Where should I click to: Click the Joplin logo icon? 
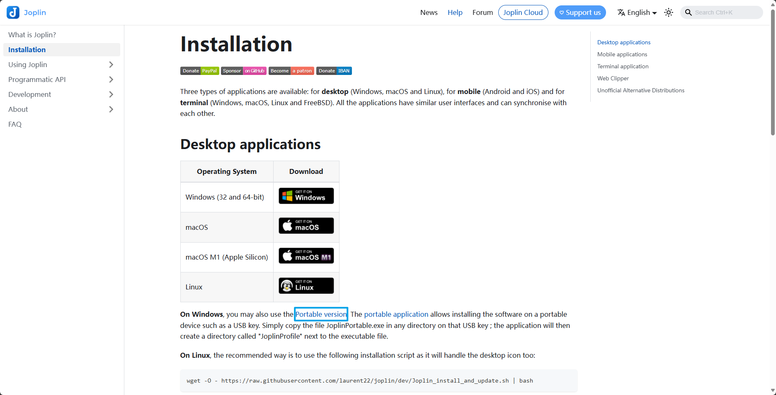(13, 12)
